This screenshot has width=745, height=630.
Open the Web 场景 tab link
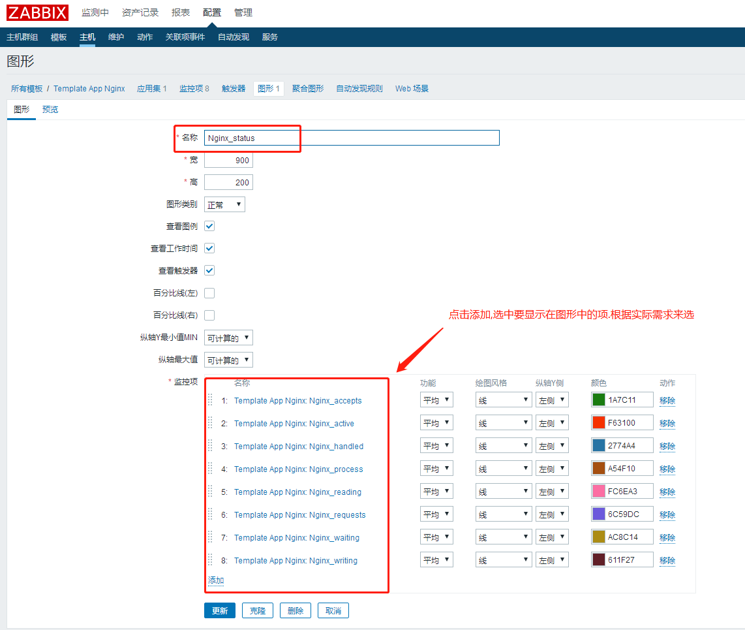(412, 88)
